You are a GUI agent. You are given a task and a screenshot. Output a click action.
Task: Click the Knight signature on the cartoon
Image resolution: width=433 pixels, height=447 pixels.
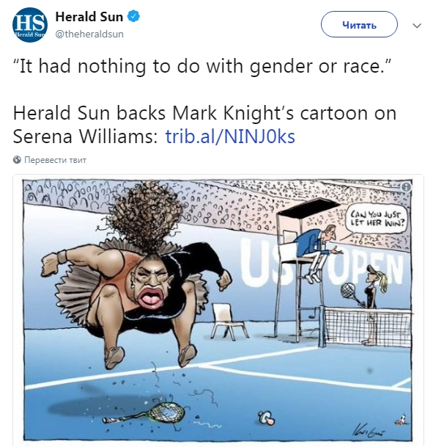click(369, 430)
